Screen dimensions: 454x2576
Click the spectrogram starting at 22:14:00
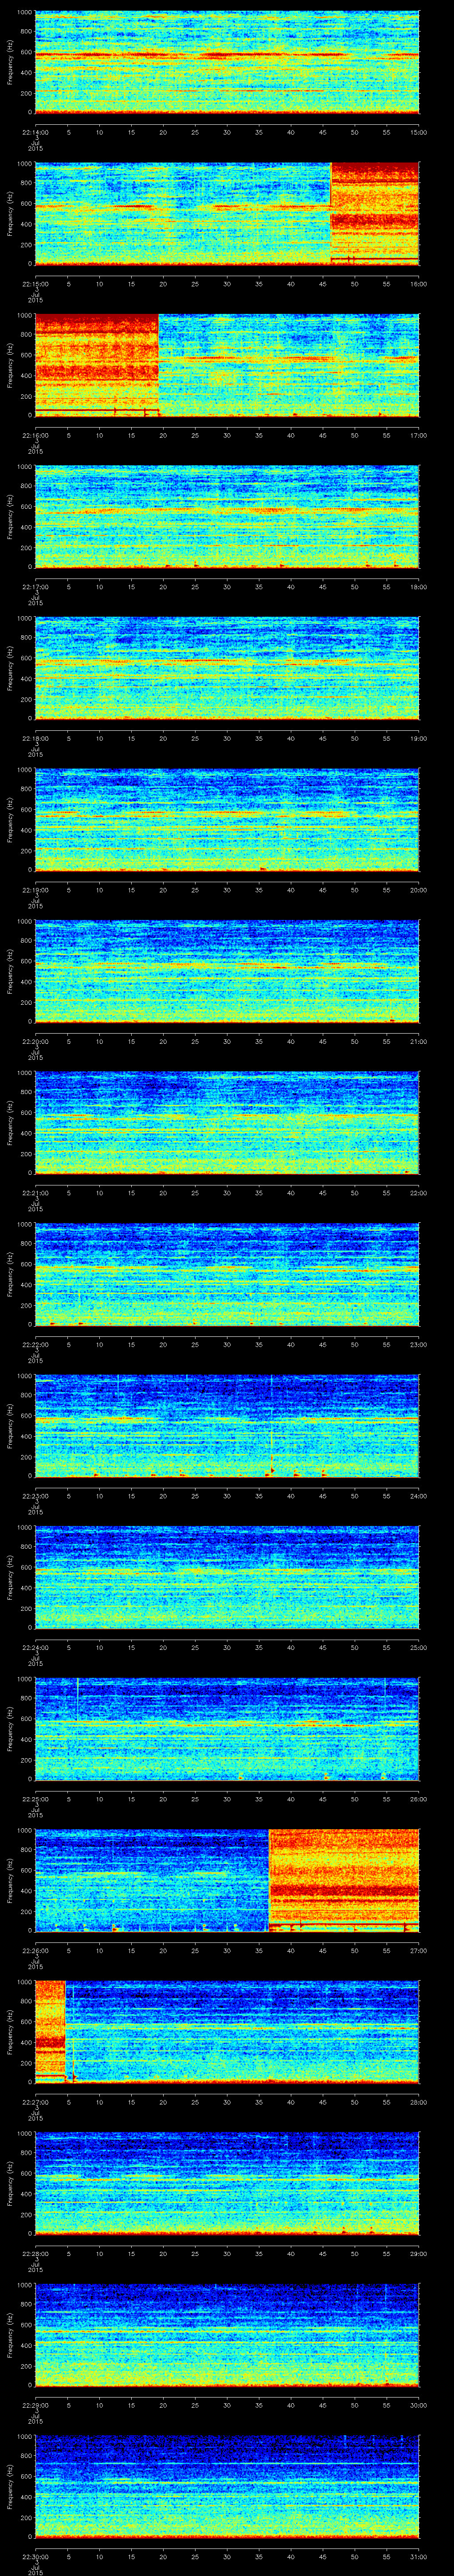[227, 62]
